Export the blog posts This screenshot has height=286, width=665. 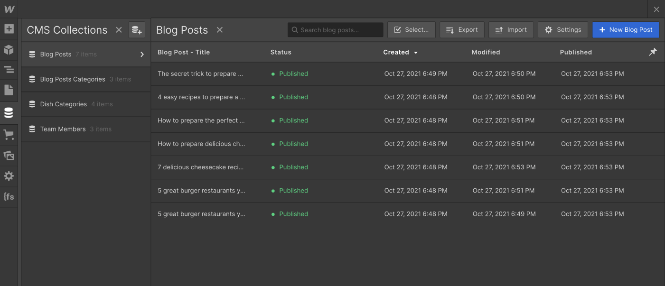462,30
